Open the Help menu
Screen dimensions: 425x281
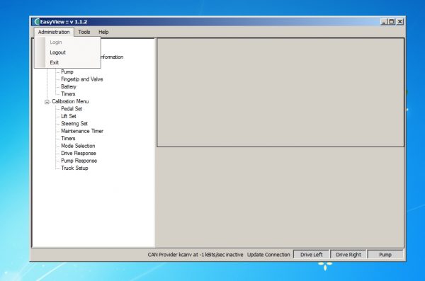[103, 32]
